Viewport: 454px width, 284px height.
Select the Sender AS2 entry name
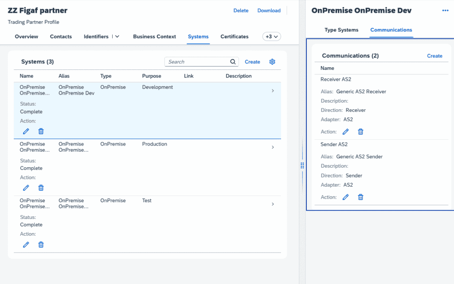[334, 145]
